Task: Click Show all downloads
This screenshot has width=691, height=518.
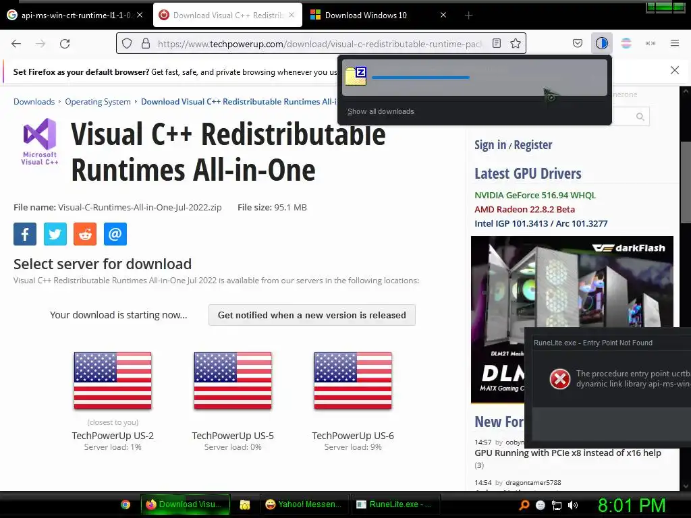Action: click(x=381, y=111)
